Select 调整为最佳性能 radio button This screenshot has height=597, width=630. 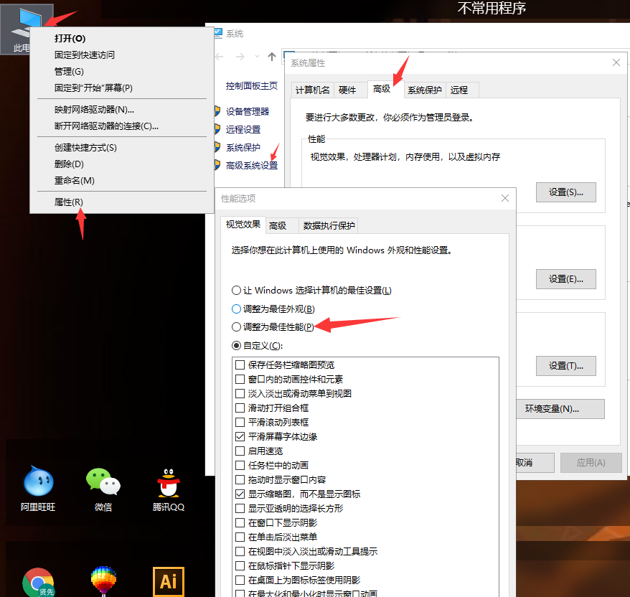[237, 327]
